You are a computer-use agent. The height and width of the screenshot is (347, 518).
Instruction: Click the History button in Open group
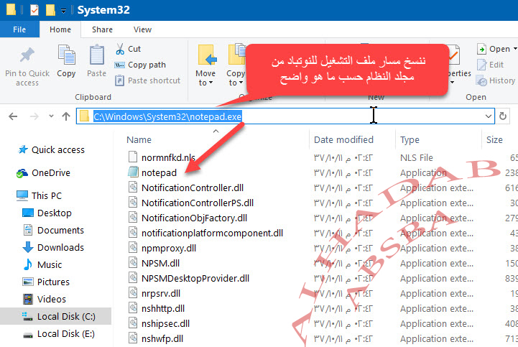(496, 80)
